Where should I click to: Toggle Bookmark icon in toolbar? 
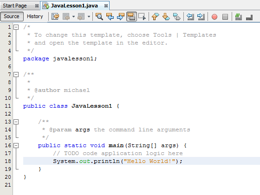[x=176, y=17]
